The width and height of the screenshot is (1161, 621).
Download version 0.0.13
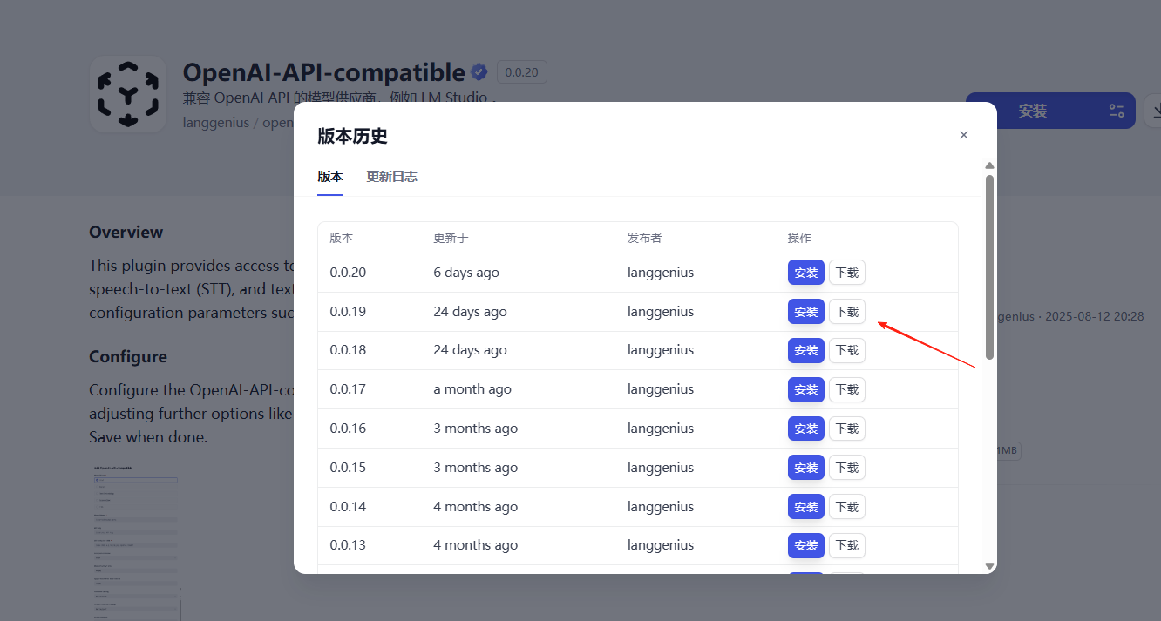pos(846,544)
